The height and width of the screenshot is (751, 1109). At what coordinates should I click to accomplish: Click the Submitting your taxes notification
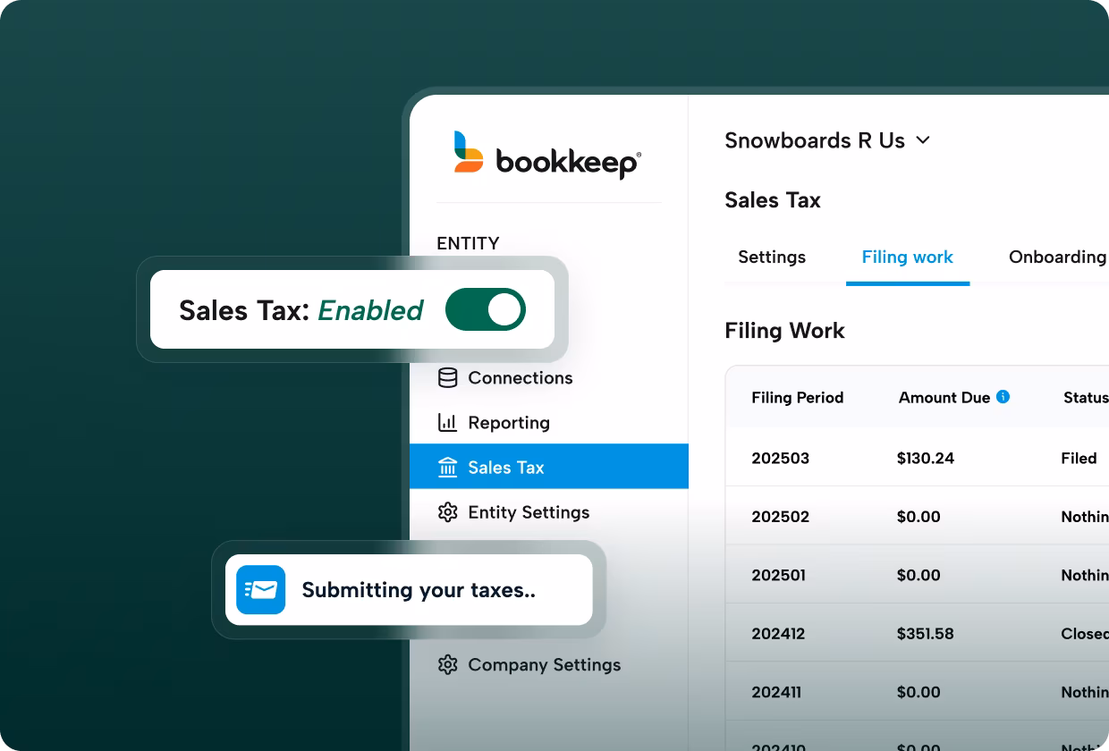tap(409, 590)
